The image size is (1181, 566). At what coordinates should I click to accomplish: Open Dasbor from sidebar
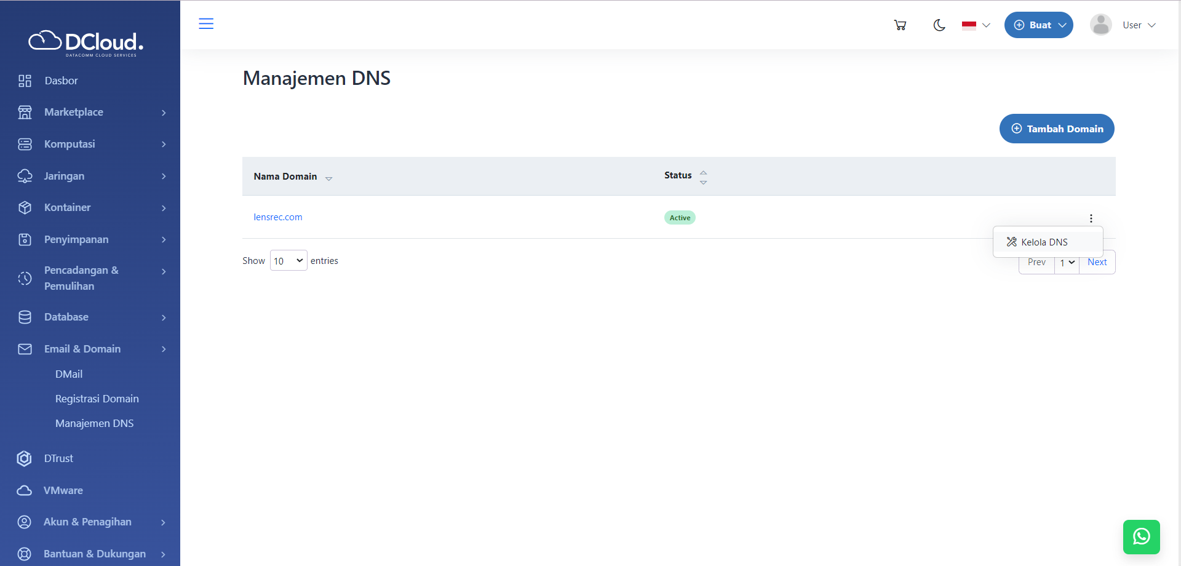[61, 81]
